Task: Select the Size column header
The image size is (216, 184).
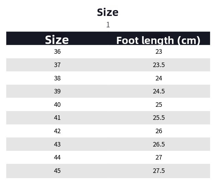Action: click(57, 40)
